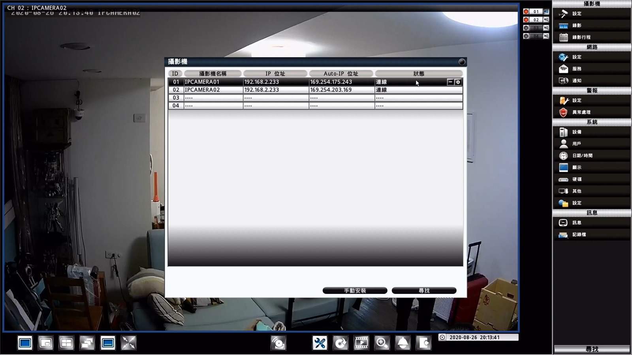Expand the date/time dropdown arrow
Screen dimensions: 632x355
click(442, 337)
